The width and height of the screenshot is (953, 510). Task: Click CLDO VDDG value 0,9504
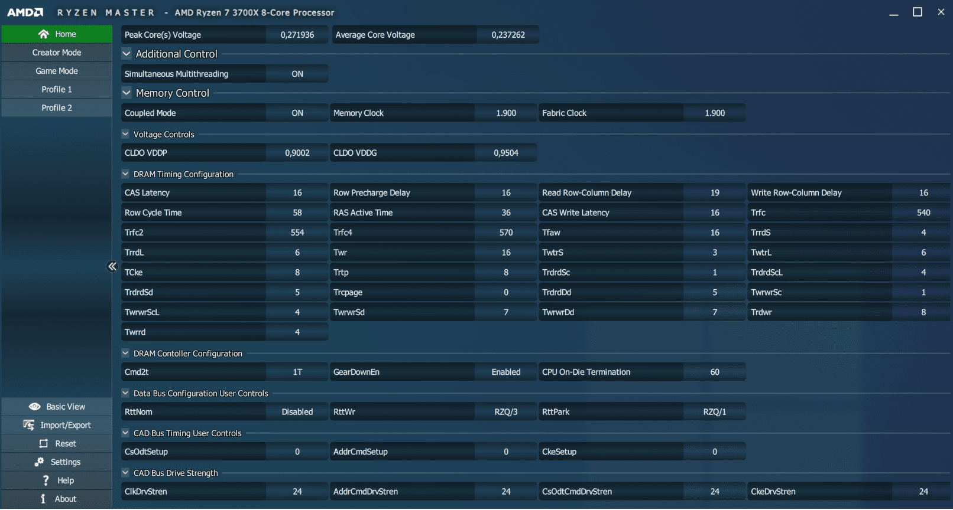pos(506,152)
